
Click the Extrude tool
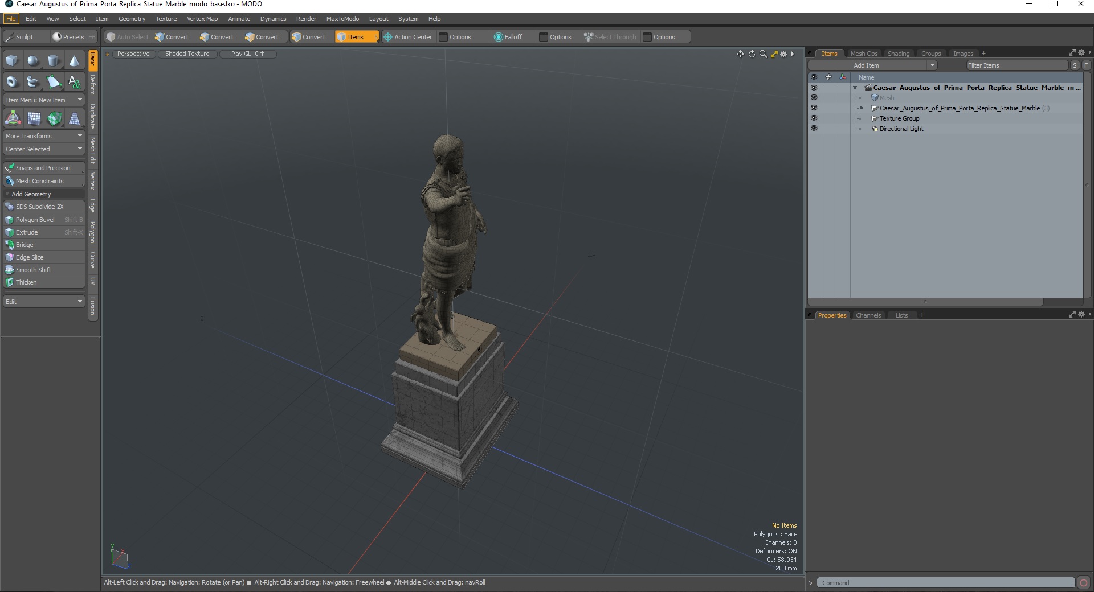coord(44,232)
